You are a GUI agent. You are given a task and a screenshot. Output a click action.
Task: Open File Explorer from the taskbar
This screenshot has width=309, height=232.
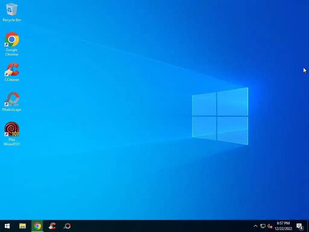(x=22, y=226)
